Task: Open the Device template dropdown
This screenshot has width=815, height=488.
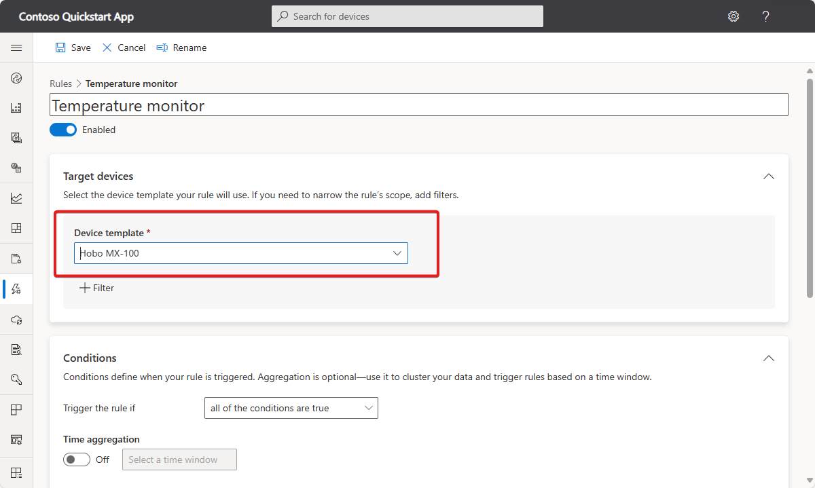Action: pyautogui.click(x=397, y=252)
